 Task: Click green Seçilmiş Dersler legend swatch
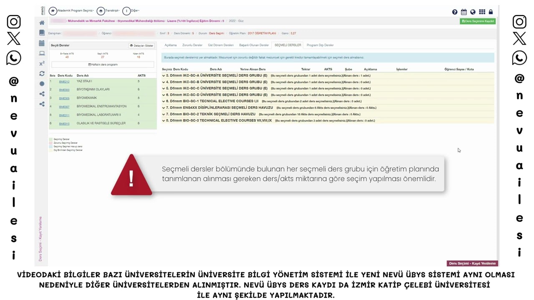tap(51, 139)
